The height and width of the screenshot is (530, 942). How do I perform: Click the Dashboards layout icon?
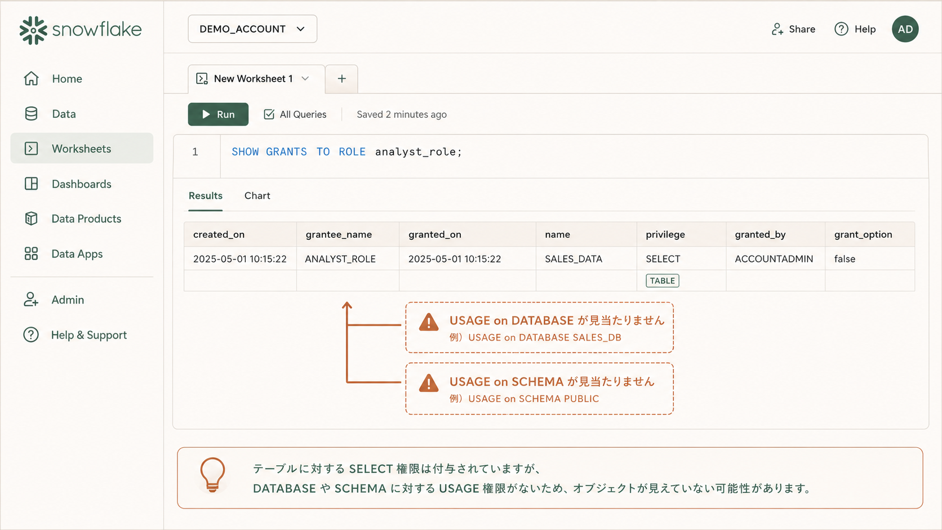click(32, 184)
